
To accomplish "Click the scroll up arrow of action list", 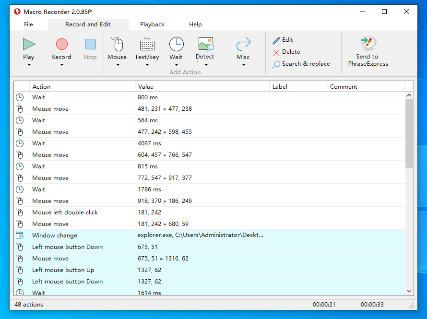I will pos(409,95).
